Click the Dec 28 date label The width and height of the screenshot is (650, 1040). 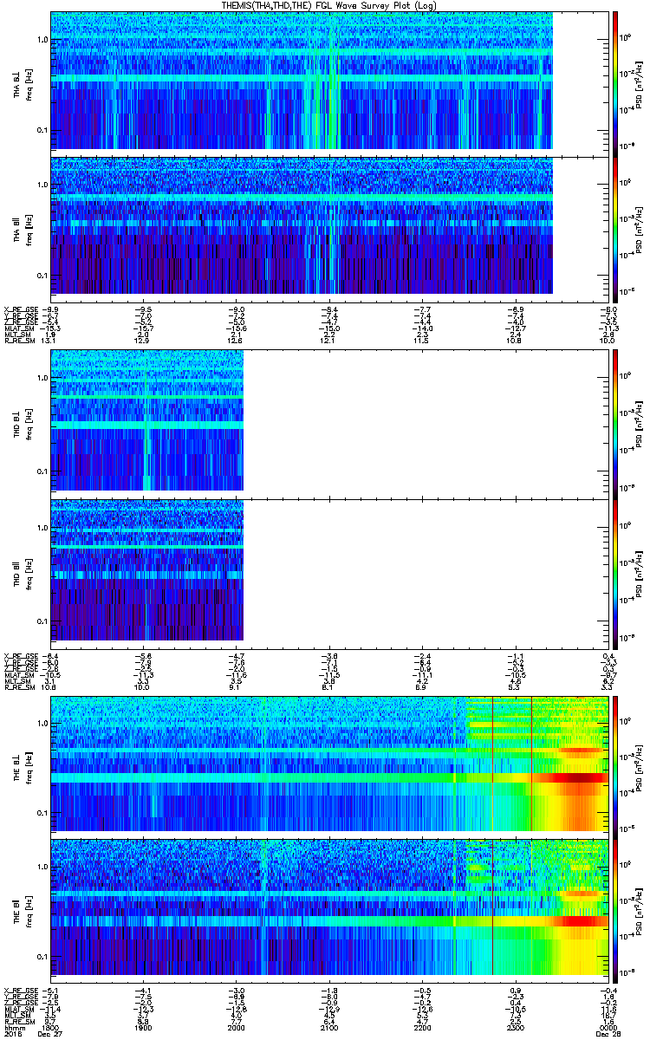tap(608, 1035)
